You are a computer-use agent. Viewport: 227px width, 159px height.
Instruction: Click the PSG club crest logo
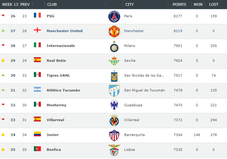tap(114, 16)
